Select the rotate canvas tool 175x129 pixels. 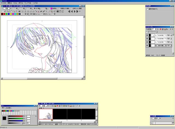pyautogui.click(x=16, y=11)
